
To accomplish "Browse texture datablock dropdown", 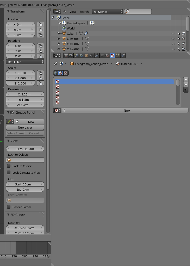I will pos(58,110).
